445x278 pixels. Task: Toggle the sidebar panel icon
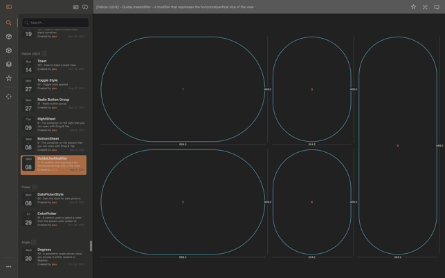click(x=9, y=7)
